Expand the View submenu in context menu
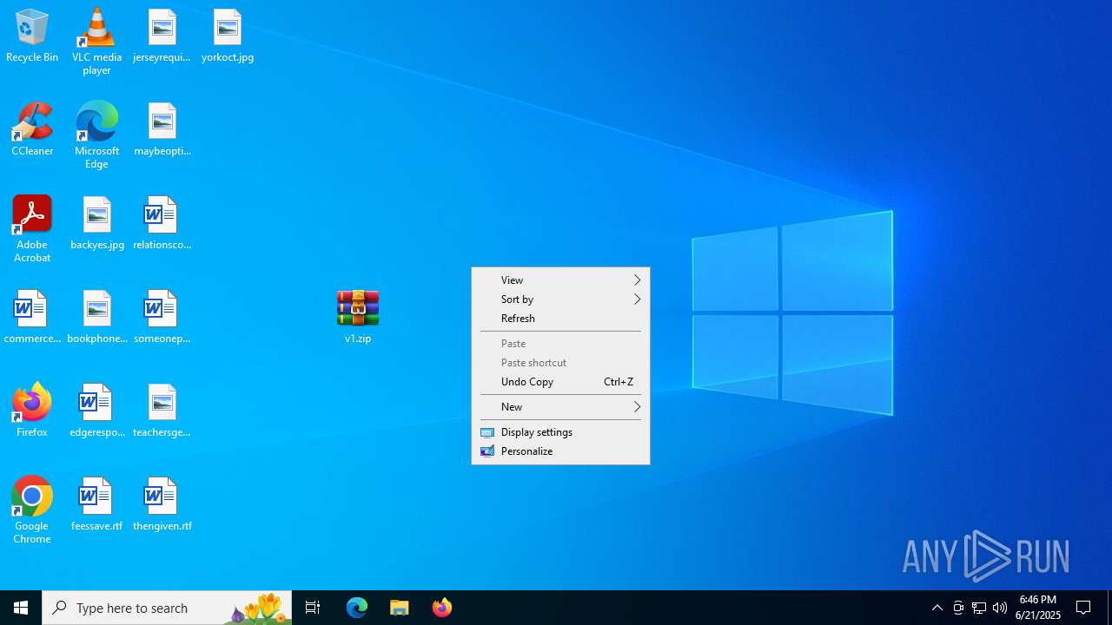The width and height of the screenshot is (1112, 625). 560,280
